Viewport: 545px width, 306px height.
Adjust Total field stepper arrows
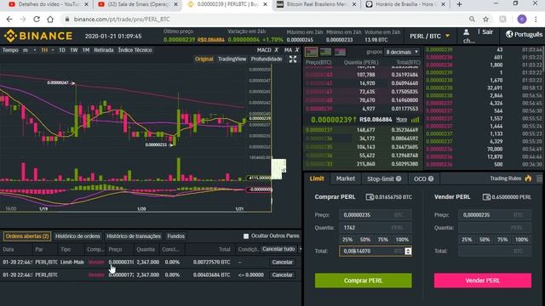pyautogui.click(x=408, y=252)
